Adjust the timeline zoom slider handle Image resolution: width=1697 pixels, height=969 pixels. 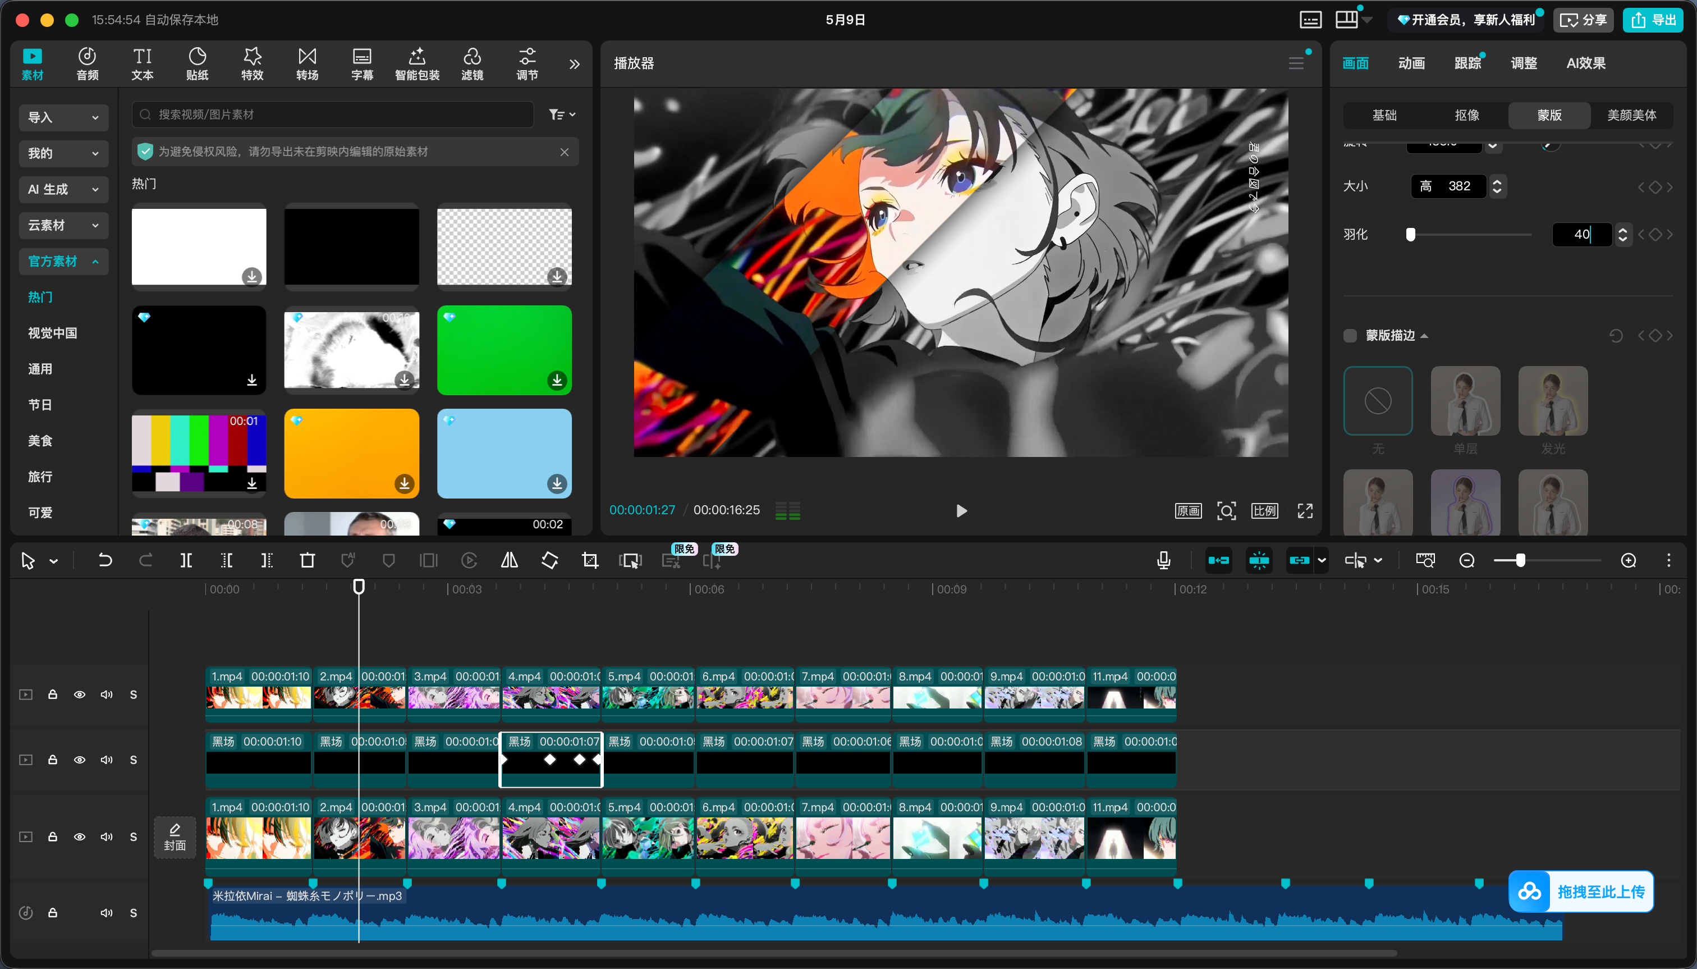(x=1521, y=560)
